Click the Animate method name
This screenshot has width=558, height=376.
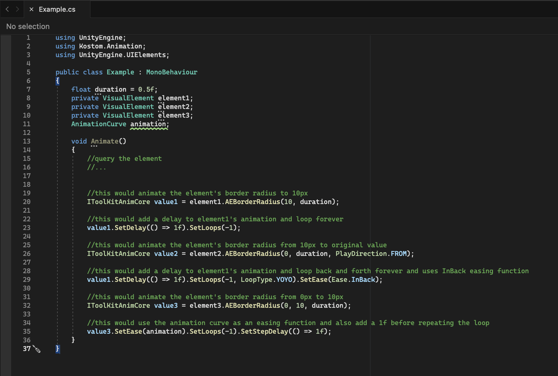[105, 141]
